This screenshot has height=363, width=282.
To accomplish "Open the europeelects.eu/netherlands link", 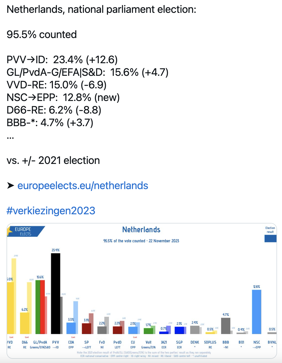I will tap(83, 186).
